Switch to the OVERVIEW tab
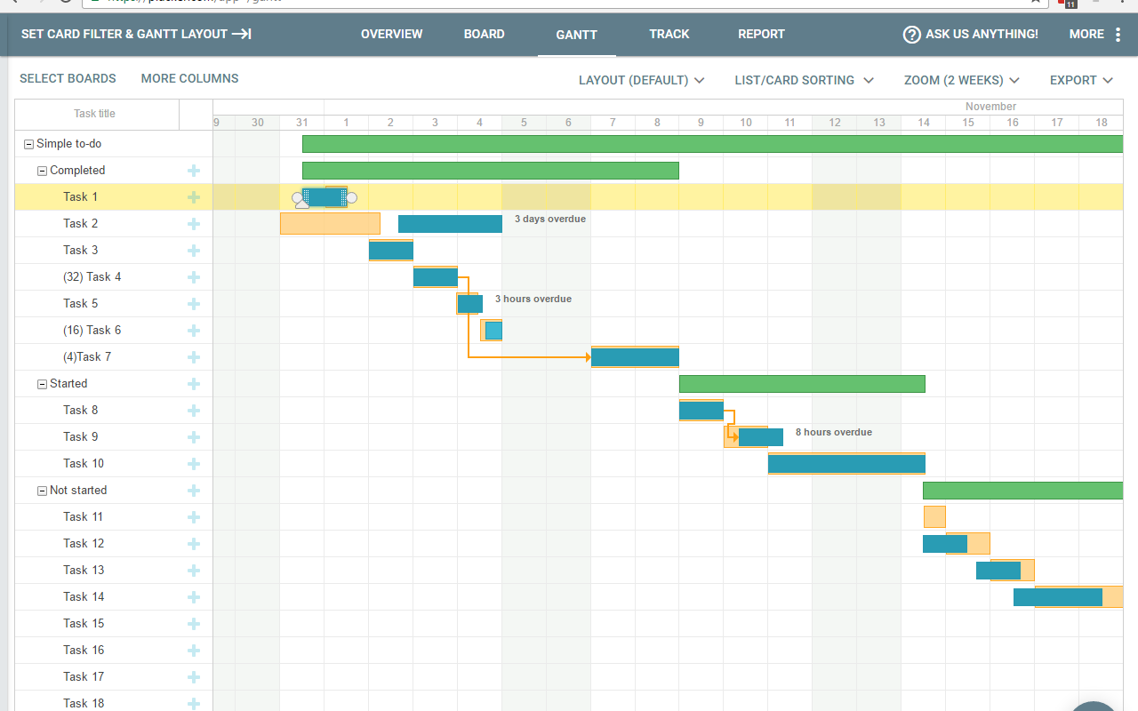The width and height of the screenshot is (1138, 711). (392, 35)
